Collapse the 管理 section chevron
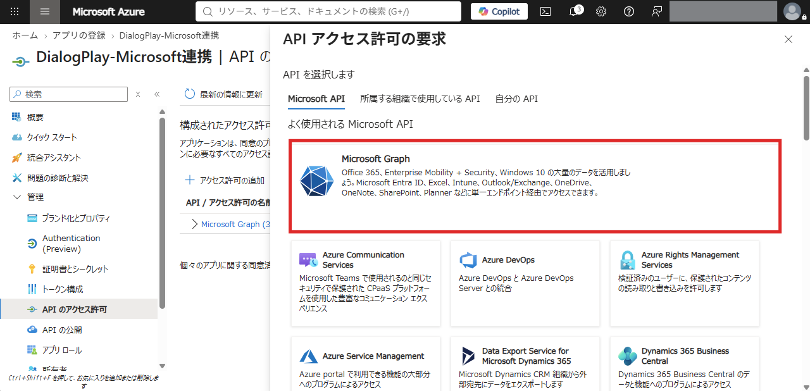This screenshot has height=391, width=810. 16,197
